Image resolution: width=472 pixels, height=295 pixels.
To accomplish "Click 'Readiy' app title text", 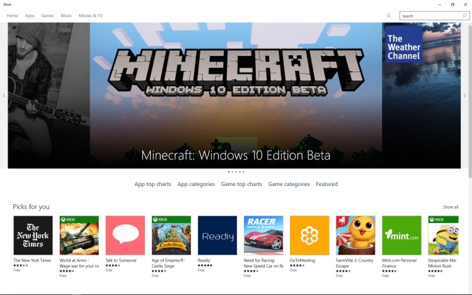I will tap(204, 260).
